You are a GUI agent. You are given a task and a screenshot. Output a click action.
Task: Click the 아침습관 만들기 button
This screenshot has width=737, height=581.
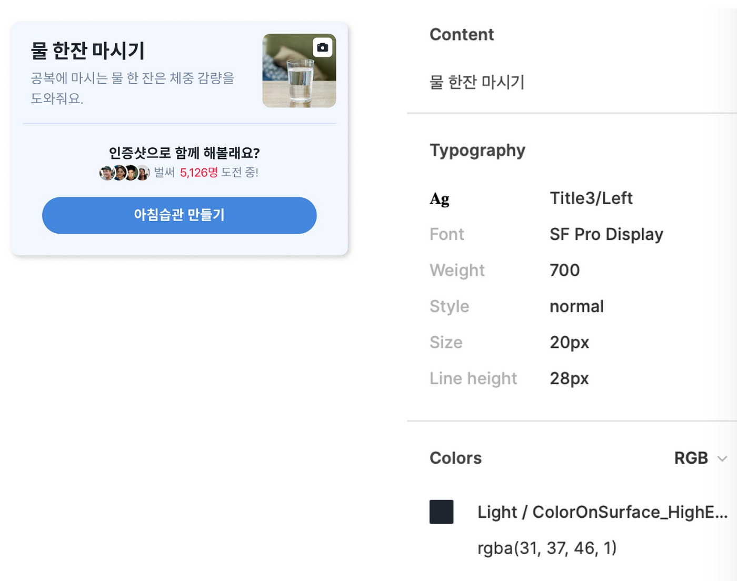179,215
